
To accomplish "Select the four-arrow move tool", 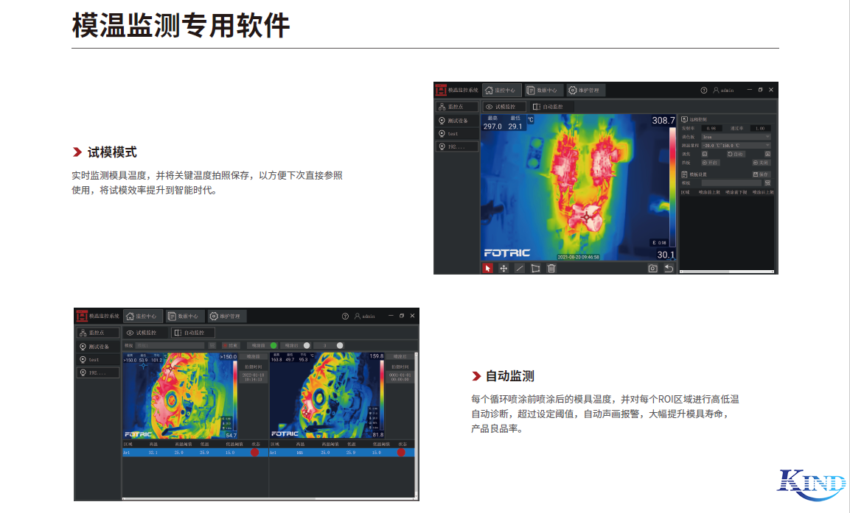I will click(504, 269).
